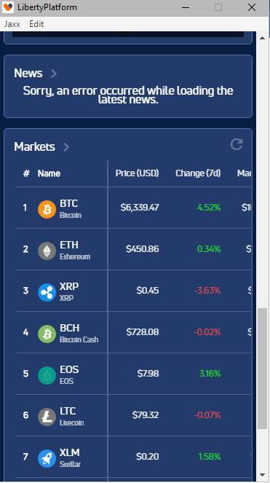Viewport: 270px width, 483px height.
Task: Click the LibertyPlatform heart logo in title bar
Action: [x=8, y=7]
